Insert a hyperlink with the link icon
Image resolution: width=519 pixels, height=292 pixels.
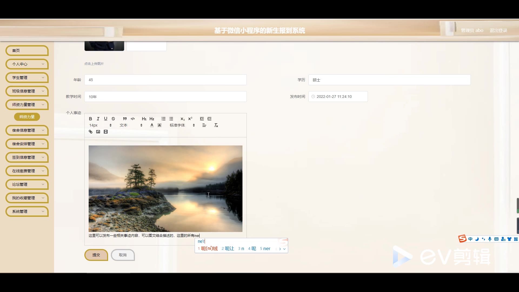coord(91,132)
